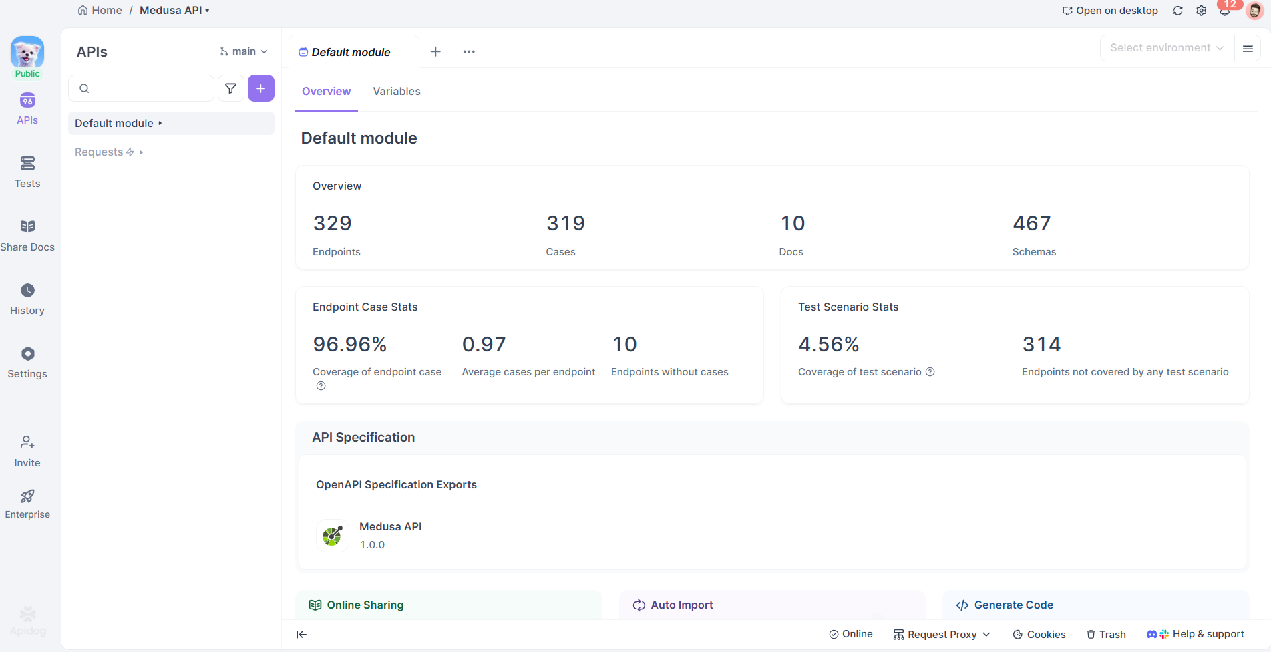Image resolution: width=1271 pixels, height=652 pixels.
Task: Click the 314 endpoints not covered value
Action: pos(1041,345)
